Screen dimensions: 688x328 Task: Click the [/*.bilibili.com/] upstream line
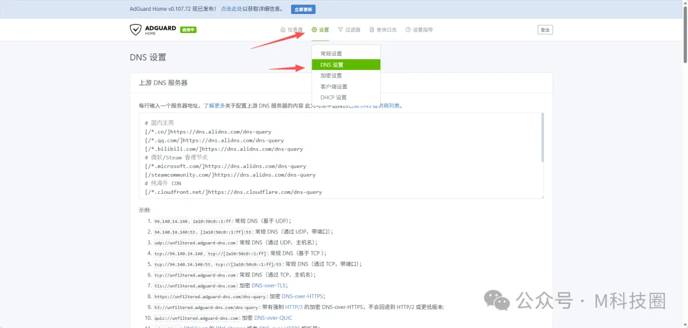click(224, 149)
